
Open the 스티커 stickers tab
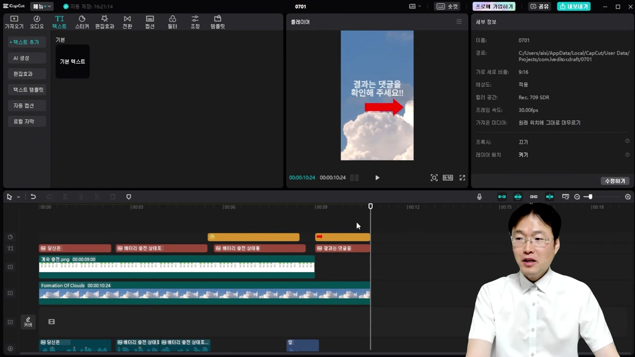(x=82, y=22)
